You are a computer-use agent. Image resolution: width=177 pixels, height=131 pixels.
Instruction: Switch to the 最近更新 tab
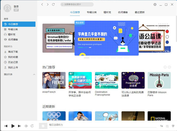[140, 12]
